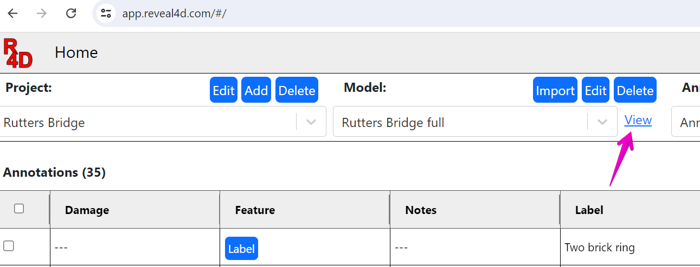Tick the select-all annotations header checkbox
Screen dimensions: 700x267
pos(19,209)
